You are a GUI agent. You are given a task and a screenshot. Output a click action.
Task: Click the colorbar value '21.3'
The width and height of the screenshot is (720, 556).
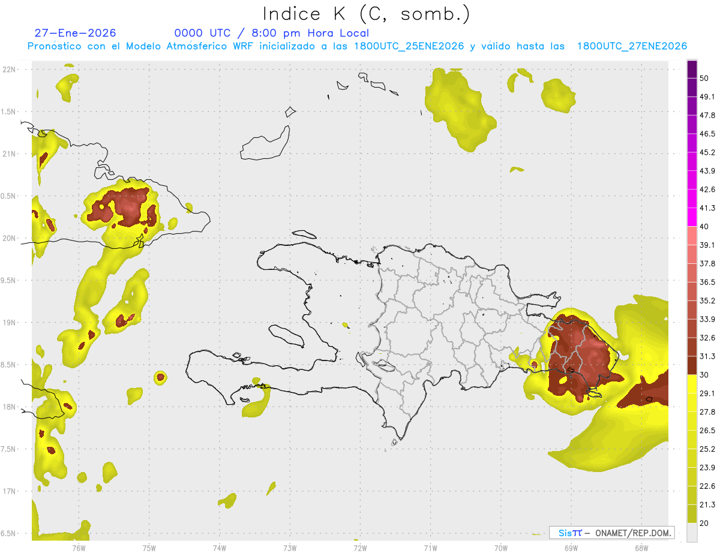[x=707, y=504]
